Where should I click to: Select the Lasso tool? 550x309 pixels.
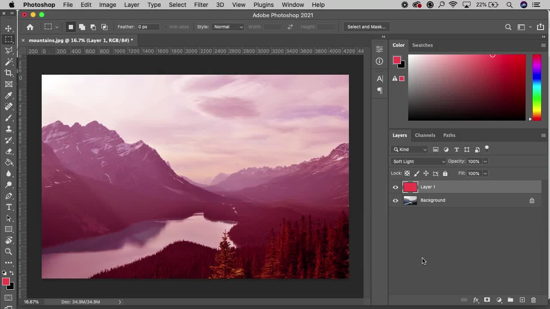tap(9, 51)
